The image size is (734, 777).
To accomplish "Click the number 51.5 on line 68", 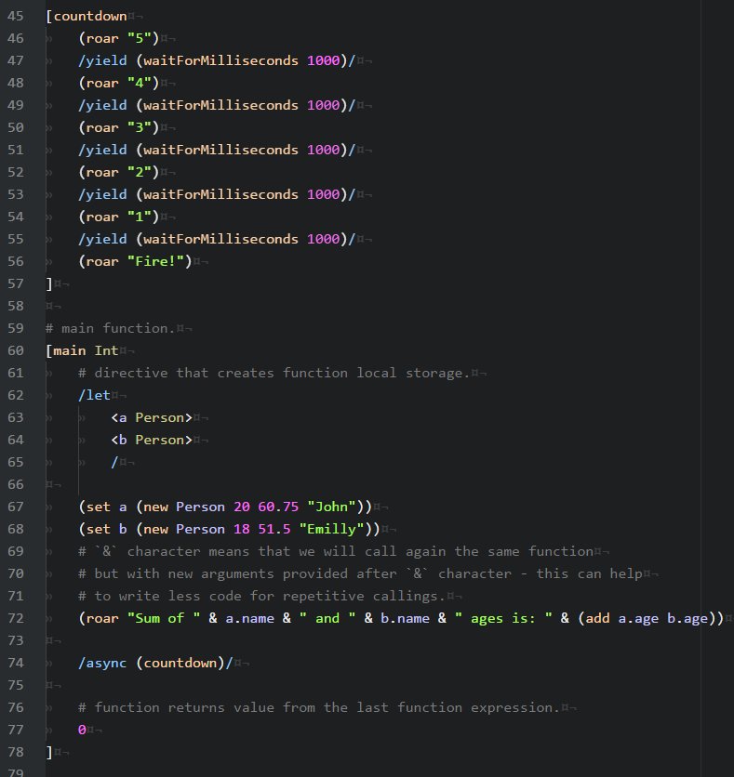I will tap(274, 529).
